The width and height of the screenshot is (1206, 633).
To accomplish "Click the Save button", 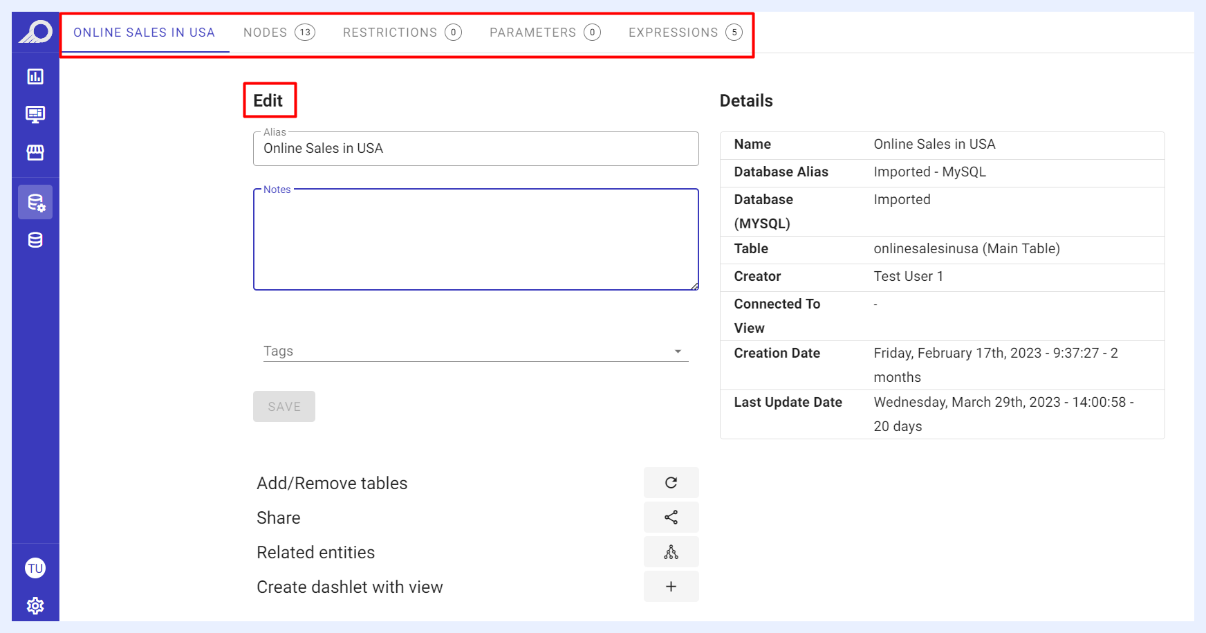I will pos(284,407).
